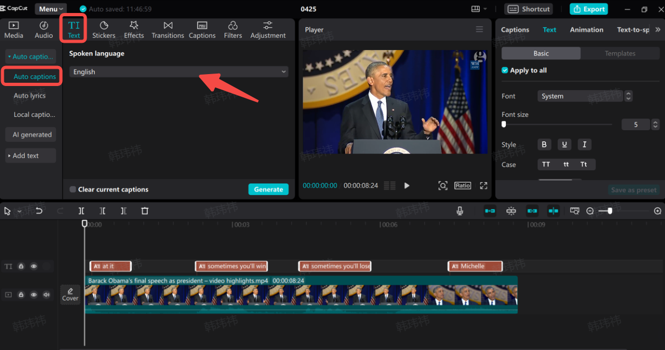Open the cursor tool dropdown arrow
This screenshot has height=350, width=665.
(19, 212)
